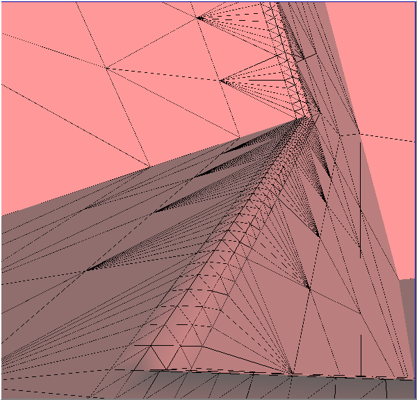Screen dimensions: 417x400
Task: Click the blue border line at the top
Action: (208, 1)
